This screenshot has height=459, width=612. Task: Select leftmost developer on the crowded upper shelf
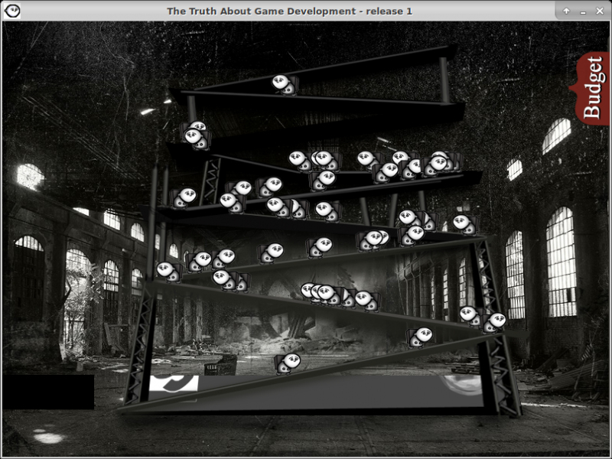300,161
